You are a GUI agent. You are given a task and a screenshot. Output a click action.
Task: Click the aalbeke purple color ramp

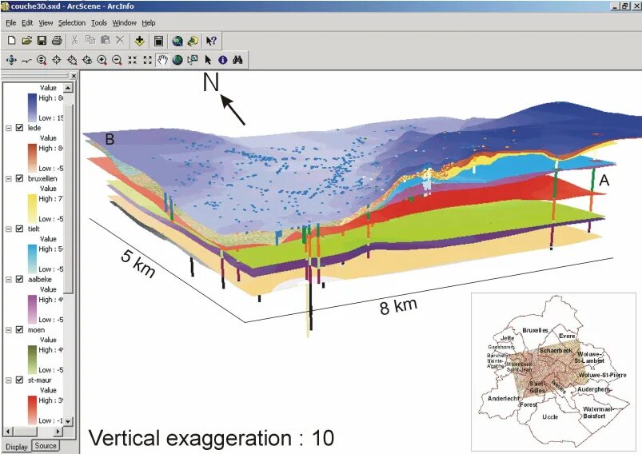(x=32, y=309)
